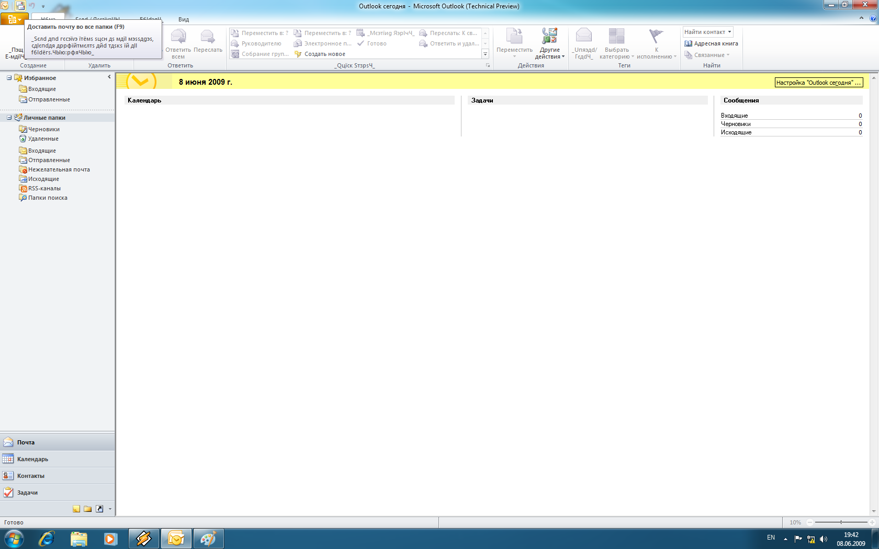Open the Notes icon in navigation pane
The height and width of the screenshot is (549, 879).
click(76, 509)
